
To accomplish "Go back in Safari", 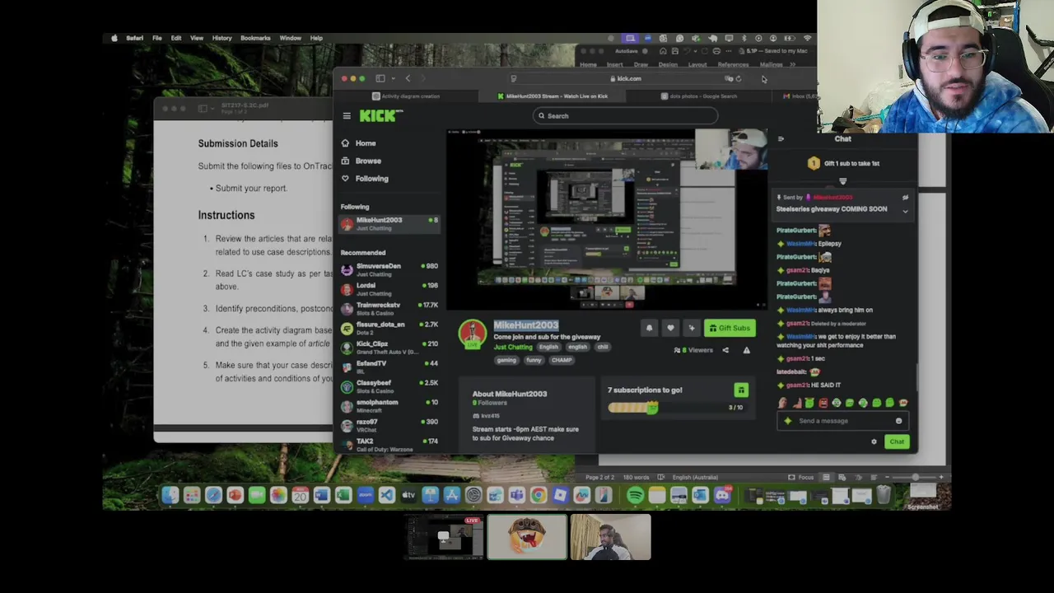I will (408, 78).
